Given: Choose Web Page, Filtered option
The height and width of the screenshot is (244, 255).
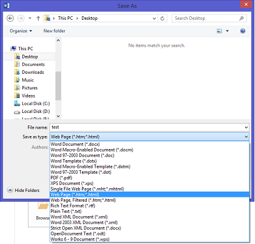Looking at the screenshot, I should tap(150, 200).
